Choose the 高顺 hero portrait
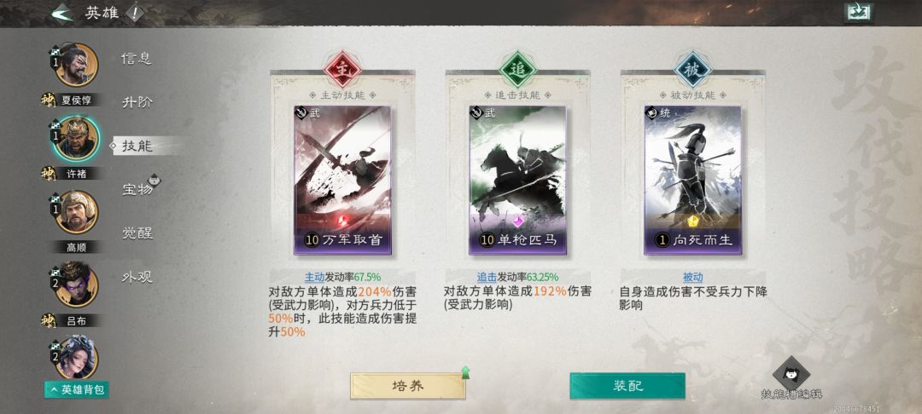The image size is (922, 414). tap(77, 212)
